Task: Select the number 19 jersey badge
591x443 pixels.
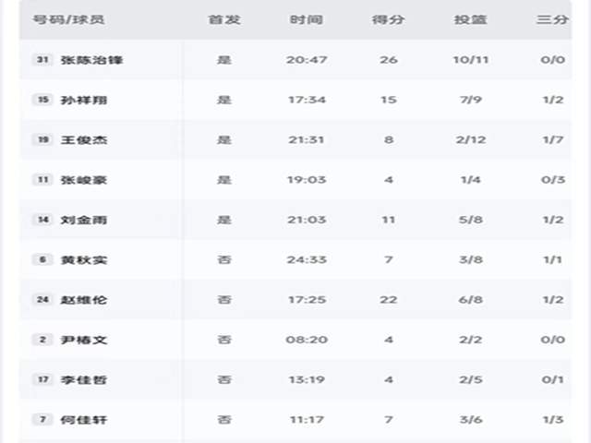Action: pyautogui.click(x=42, y=140)
